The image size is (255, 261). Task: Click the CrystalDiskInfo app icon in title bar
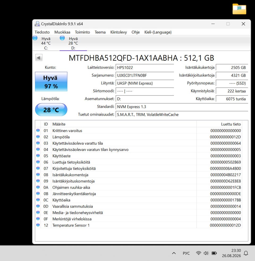(x=37, y=24)
